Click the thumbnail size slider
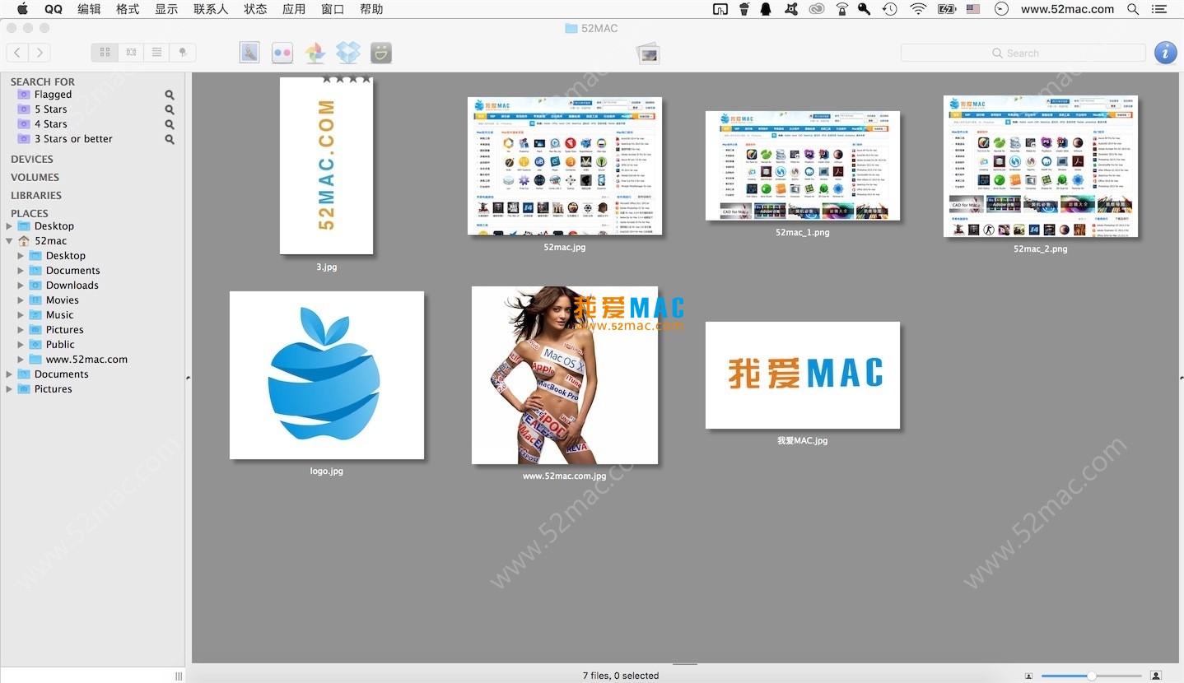Image resolution: width=1184 pixels, height=683 pixels. pos(1092,676)
